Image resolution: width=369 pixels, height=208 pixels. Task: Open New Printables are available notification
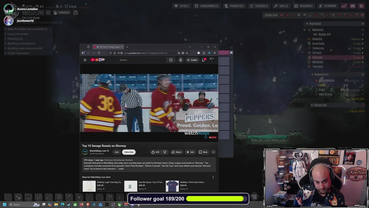coord(27,29)
